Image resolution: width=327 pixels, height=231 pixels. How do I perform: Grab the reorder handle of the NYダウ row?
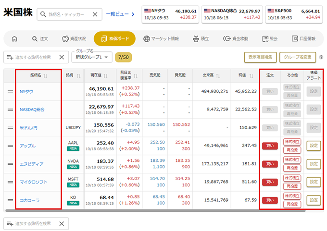pos(10,91)
